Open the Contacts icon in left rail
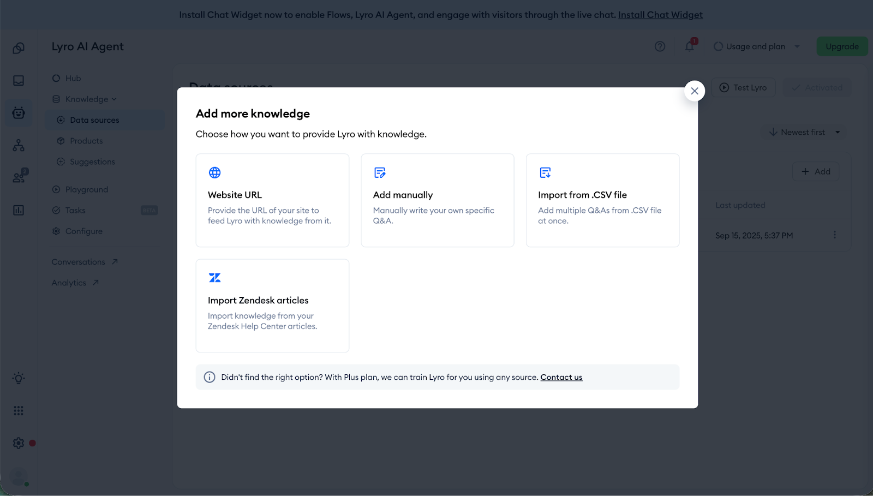 [19, 177]
